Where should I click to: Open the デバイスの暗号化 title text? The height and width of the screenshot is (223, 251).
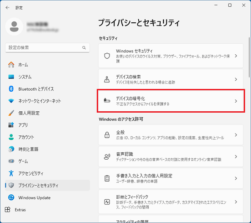click(x=131, y=99)
